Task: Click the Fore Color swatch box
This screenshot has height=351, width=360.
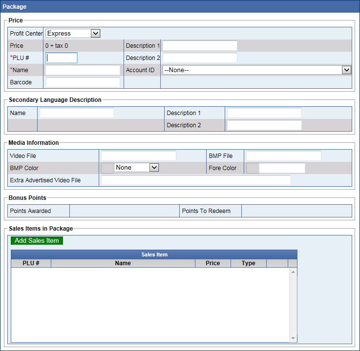Action: [x=253, y=168]
